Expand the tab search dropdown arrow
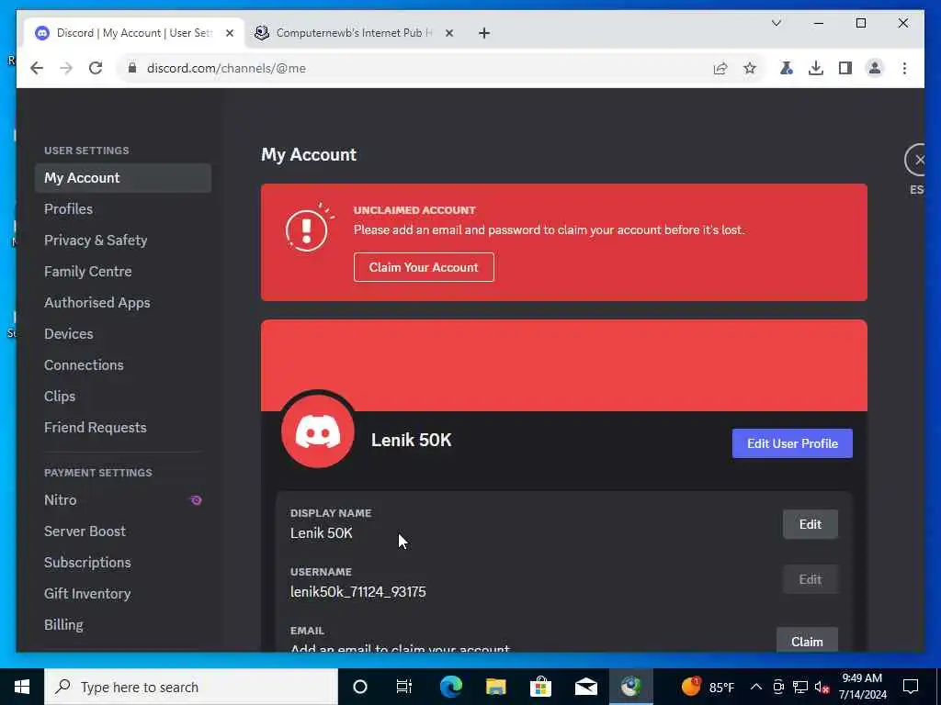Viewport: 941px width, 705px height. point(776,23)
